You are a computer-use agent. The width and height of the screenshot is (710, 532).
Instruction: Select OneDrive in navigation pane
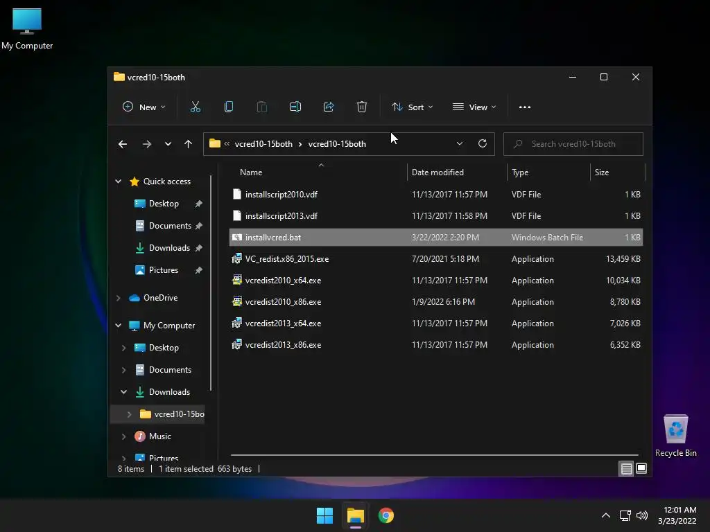coord(160,298)
